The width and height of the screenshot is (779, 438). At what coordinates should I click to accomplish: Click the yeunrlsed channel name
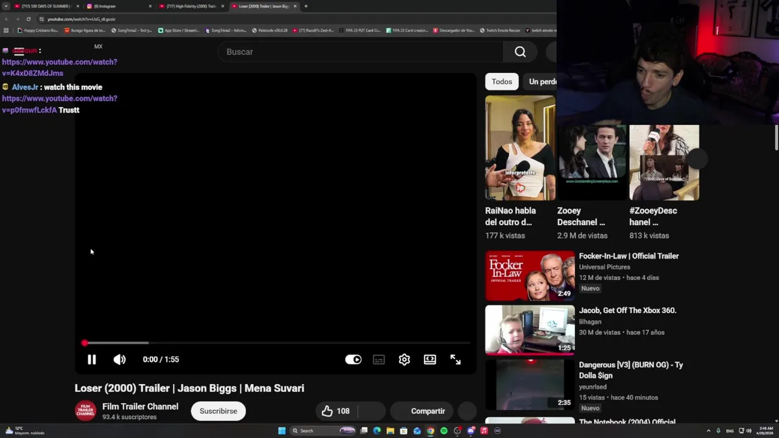pos(592,386)
